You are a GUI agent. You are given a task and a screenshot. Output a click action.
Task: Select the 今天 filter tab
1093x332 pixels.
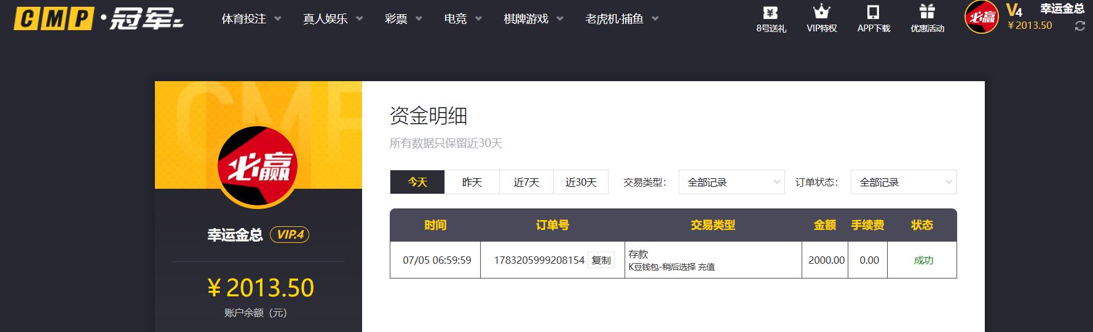417,182
